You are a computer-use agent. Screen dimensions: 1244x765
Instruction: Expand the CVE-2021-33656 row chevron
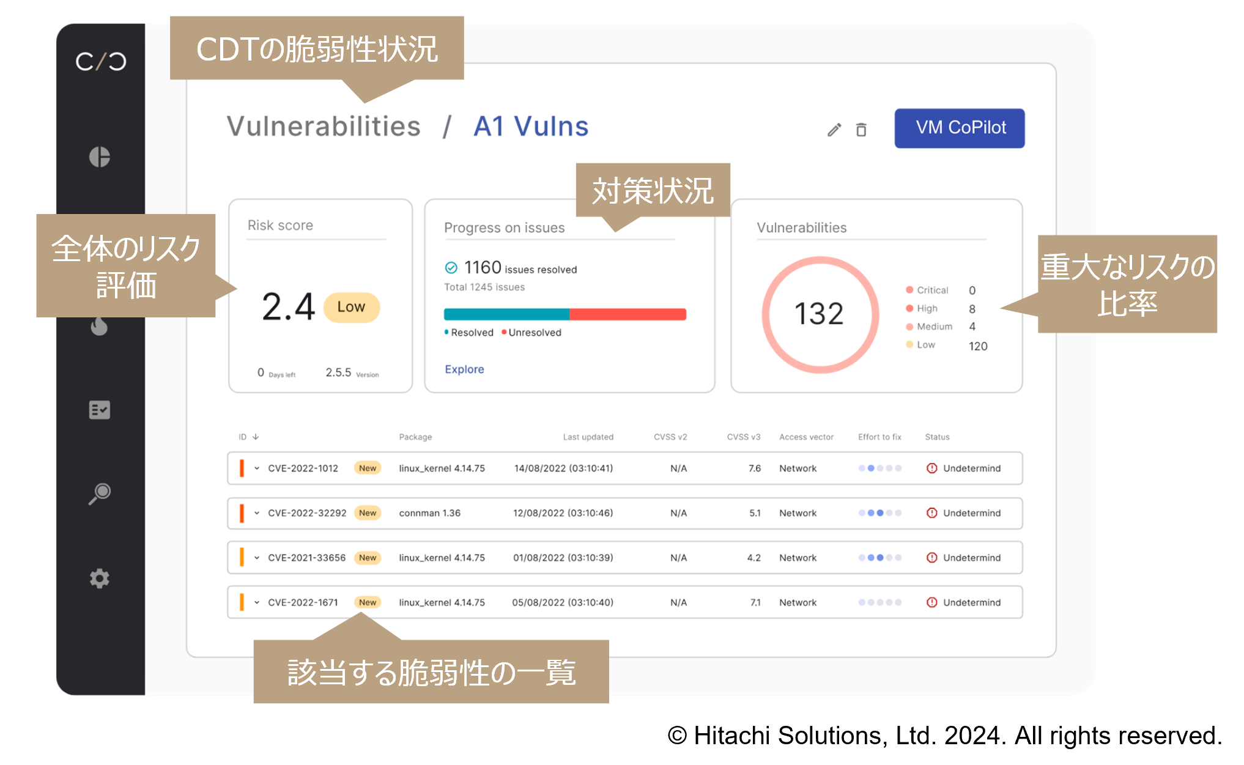[x=257, y=558]
